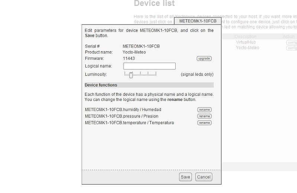Click configure button for Yocto-Meteo background row
The height and width of the screenshot is (193, 297).
pos(291,48)
